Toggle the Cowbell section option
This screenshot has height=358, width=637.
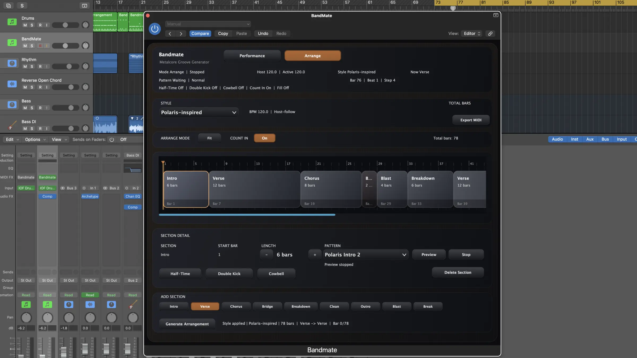coord(276,274)
